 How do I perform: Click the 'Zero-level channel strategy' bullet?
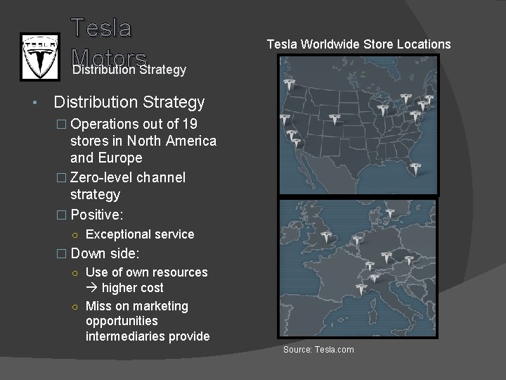click(128, 186)
